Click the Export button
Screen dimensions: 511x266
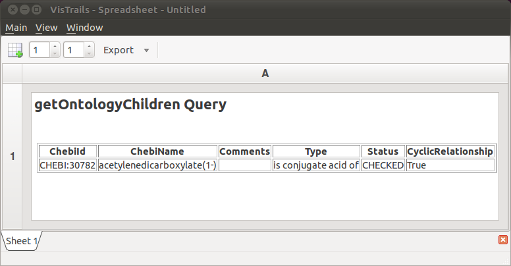point(119,50)
